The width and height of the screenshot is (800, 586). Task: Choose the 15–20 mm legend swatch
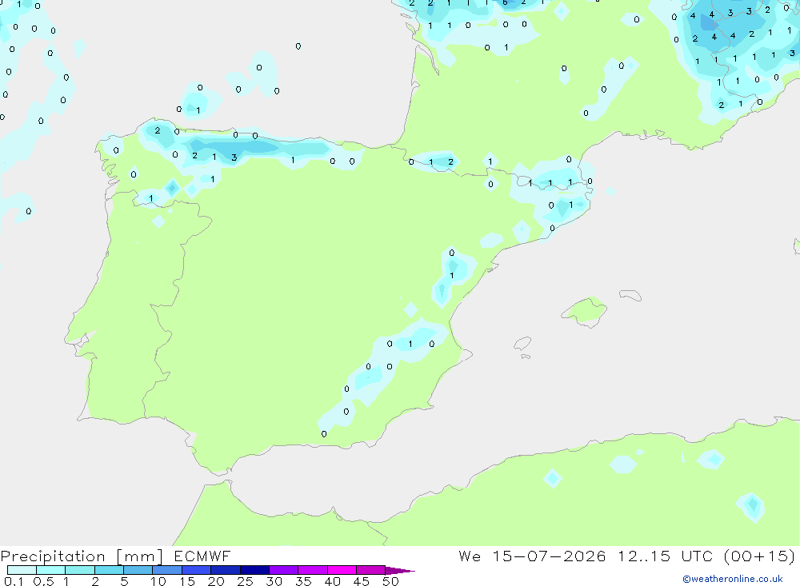point(197,570)
